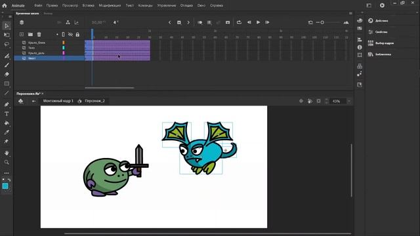Screen dimensions: 420x236
Task: Select the Zoom magnifier tool
Action: (x=7, y=162)
